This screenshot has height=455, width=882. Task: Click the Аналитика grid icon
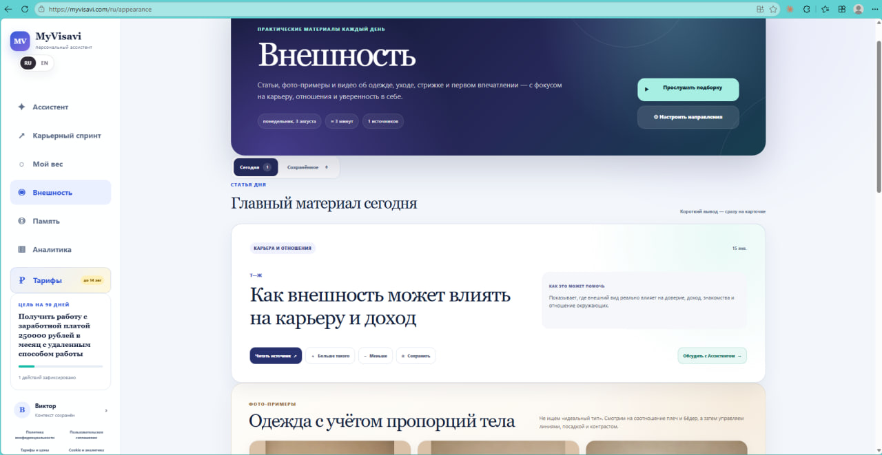(x=21, y=249)
